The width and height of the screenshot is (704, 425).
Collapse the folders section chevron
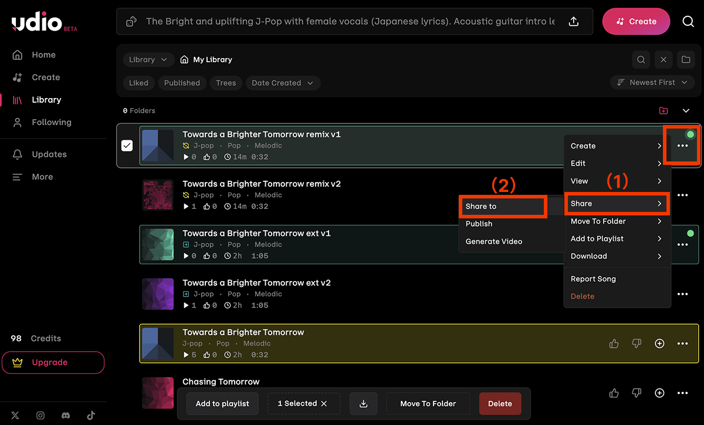(686, 110)
